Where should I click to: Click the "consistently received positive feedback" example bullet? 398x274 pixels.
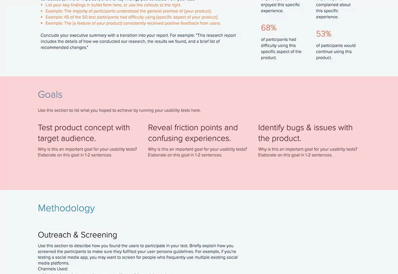pyautogui.click(x=133, y=23)
